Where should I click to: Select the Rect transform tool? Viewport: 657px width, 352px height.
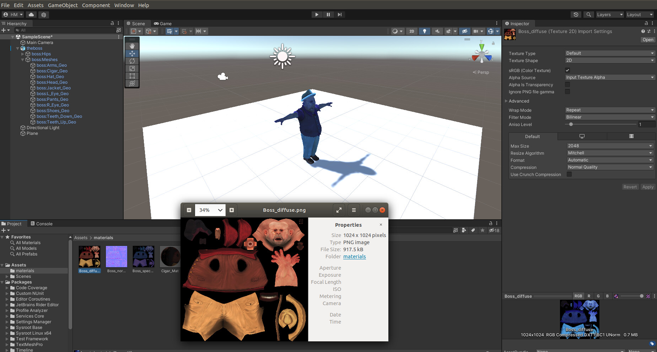(132, 76)
